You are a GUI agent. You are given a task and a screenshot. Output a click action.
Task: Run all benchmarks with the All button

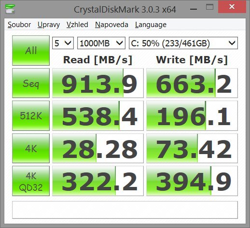pyautogui.click(x=31, y=50)
